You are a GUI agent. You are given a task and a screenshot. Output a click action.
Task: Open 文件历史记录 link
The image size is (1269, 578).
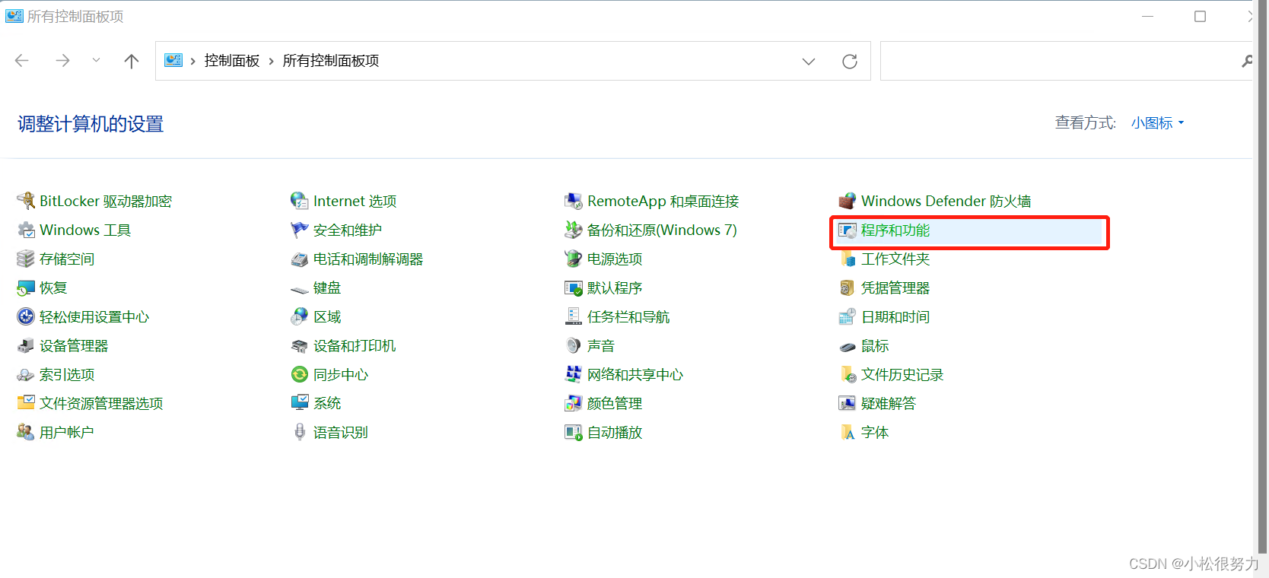[x=902, y=375]
